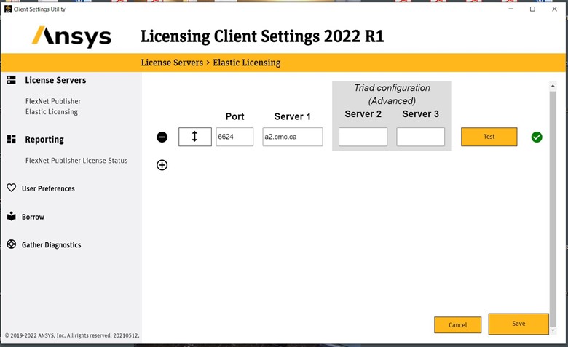This screenshot has width=568, height=347.
Task: Click the User Preferences heart icon
Action: pyautogui.click(x=12, y=188)
